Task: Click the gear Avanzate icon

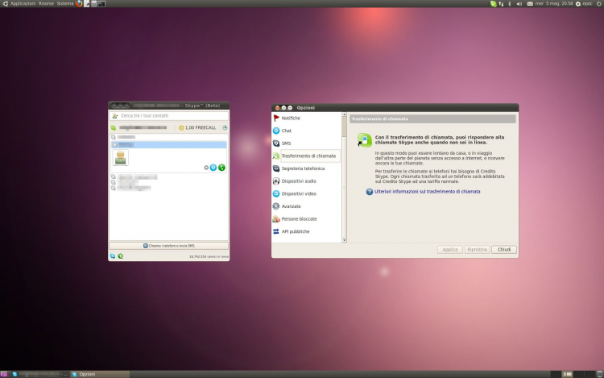Action: (276, 206)
